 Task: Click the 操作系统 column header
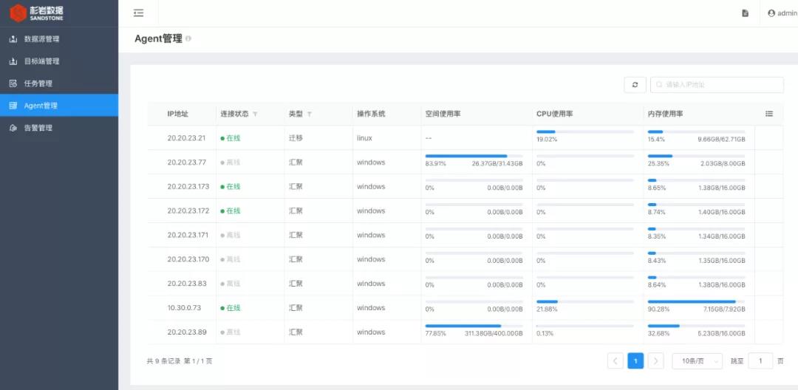click(371, 114)
